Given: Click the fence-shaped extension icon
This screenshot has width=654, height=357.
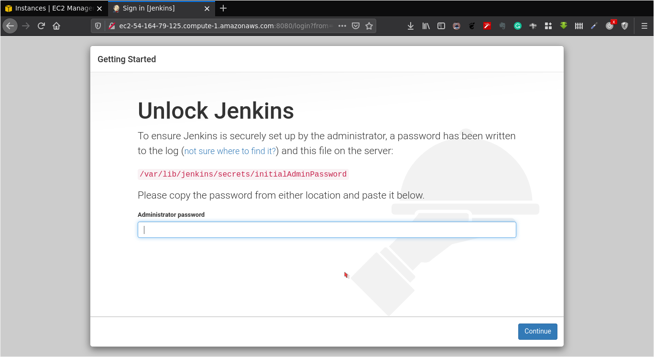Looking at the screenshot, I should pyautogui.click(x=579, y=26).
